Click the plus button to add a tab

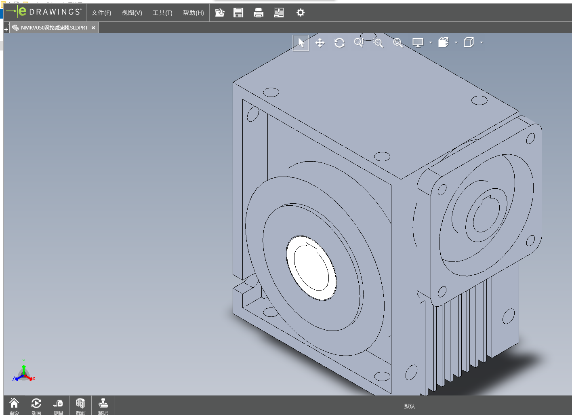point(6,29)
